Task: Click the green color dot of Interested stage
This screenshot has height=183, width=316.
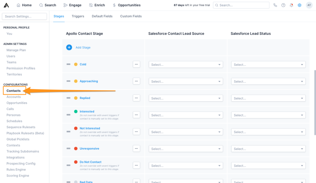Action: 76,111
